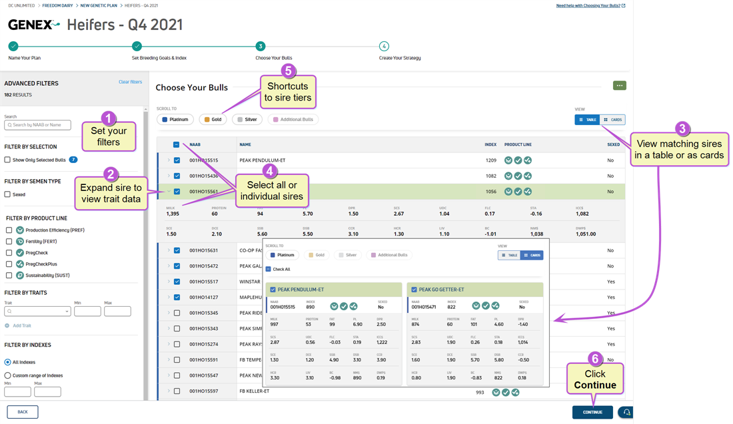Enable the Show Only Selected Bulls checkbox
Screen dimensions: 733x424
point(7,160)
